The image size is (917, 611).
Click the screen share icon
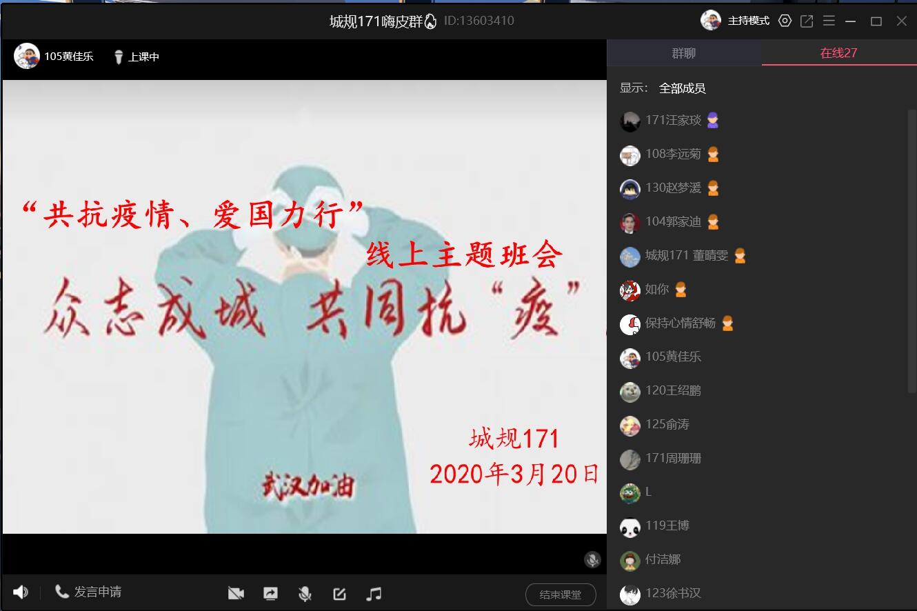tap(270, 593)
